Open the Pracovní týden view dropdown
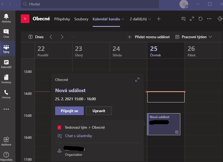Viewport: 223px width, 162px height. [194, 37]
